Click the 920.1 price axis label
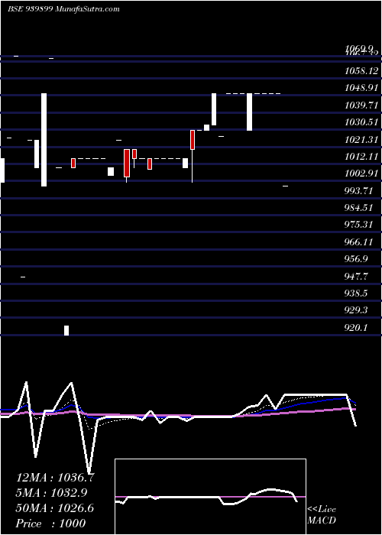Viewport: 382px width, 535px height. click(x=357, y=328)
